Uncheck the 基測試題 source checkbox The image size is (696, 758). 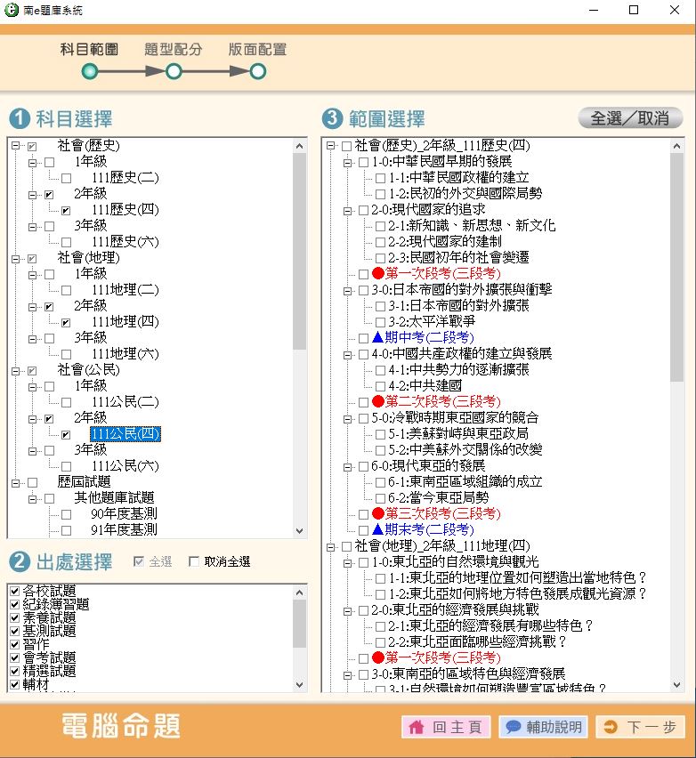tap(14, 631)
